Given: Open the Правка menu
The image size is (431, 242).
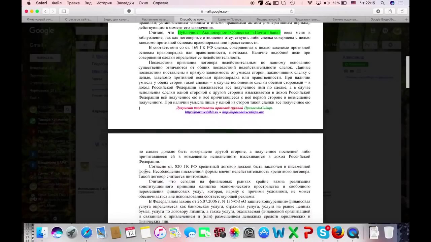Looking at the screenshot, I should point(73,3).
